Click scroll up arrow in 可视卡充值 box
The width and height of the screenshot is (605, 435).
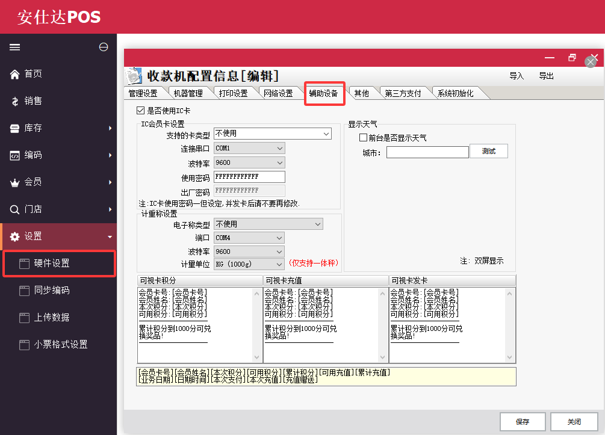tap(382, 294)
